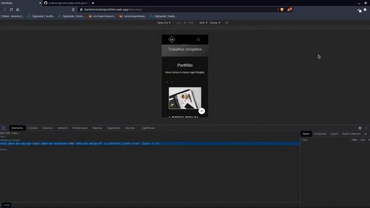Click the diamond logo in the page header

(172, 40)
